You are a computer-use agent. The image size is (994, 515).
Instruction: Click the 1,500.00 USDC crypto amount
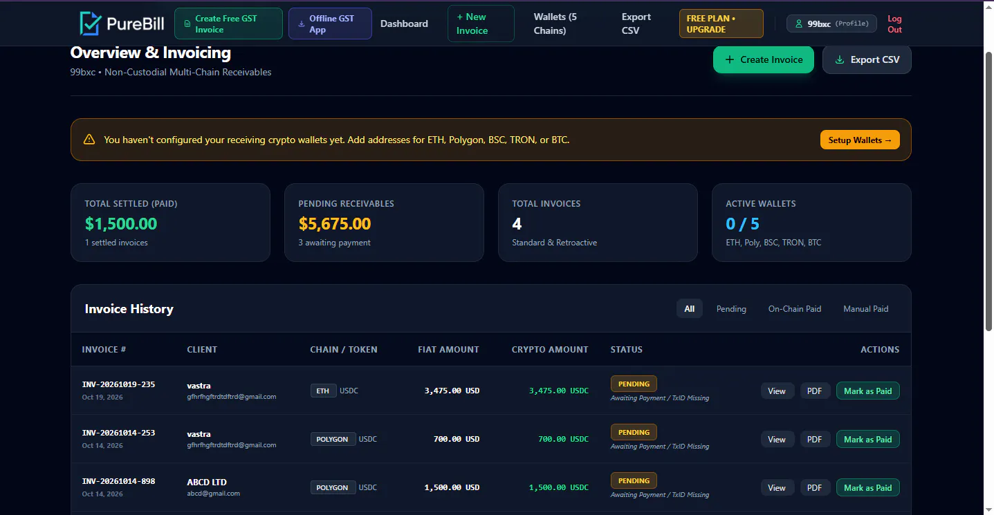[x=559, y=487]
